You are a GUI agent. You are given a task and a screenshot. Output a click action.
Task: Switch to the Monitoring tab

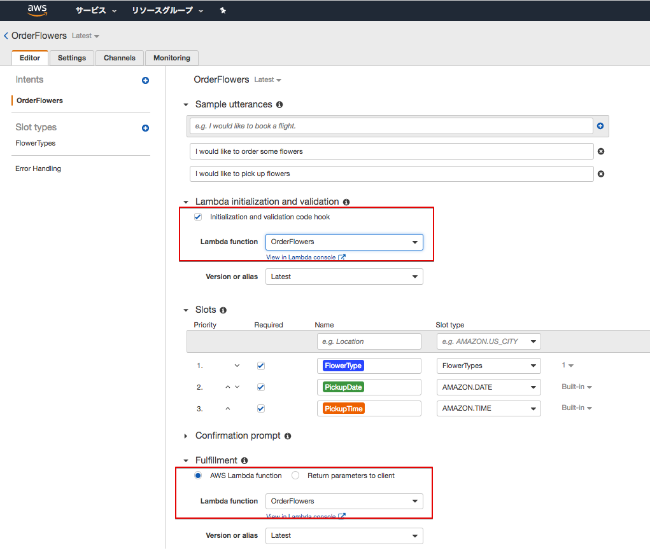[171, 57]
